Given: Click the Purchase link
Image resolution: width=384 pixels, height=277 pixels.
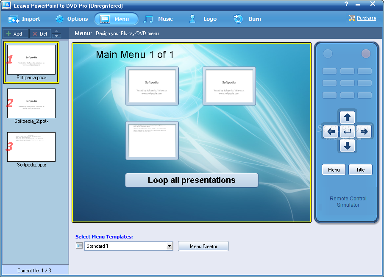Looking at the screenshot, I should click(x=366, y=18).
